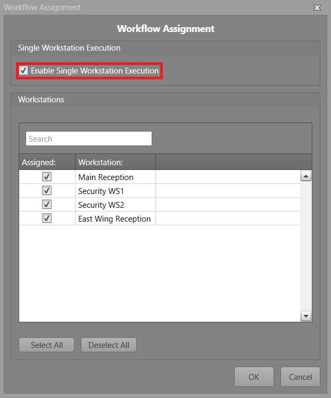Click the scroll up arrow in list
This screenshot has width=331, height=398.
pyautogui.click(x=306, y=176)
